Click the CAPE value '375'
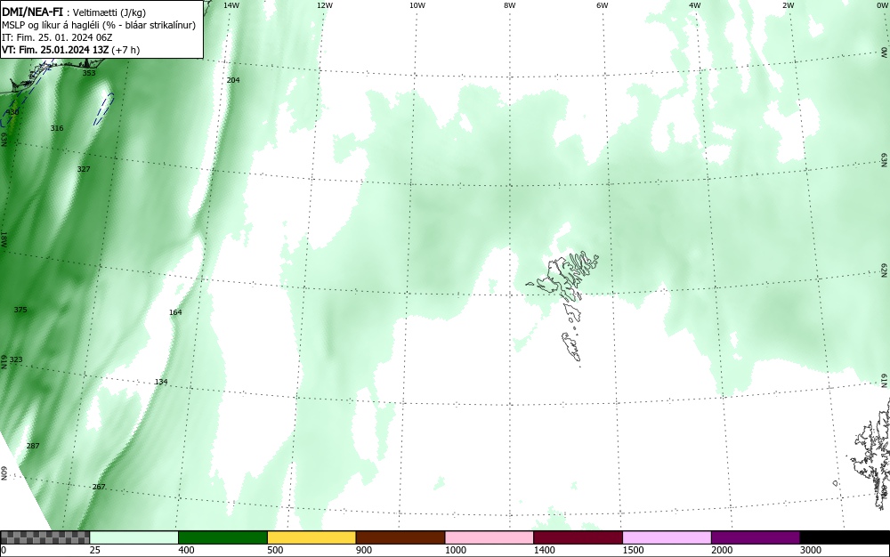This screenshot has width=890, height=557. 20,310
